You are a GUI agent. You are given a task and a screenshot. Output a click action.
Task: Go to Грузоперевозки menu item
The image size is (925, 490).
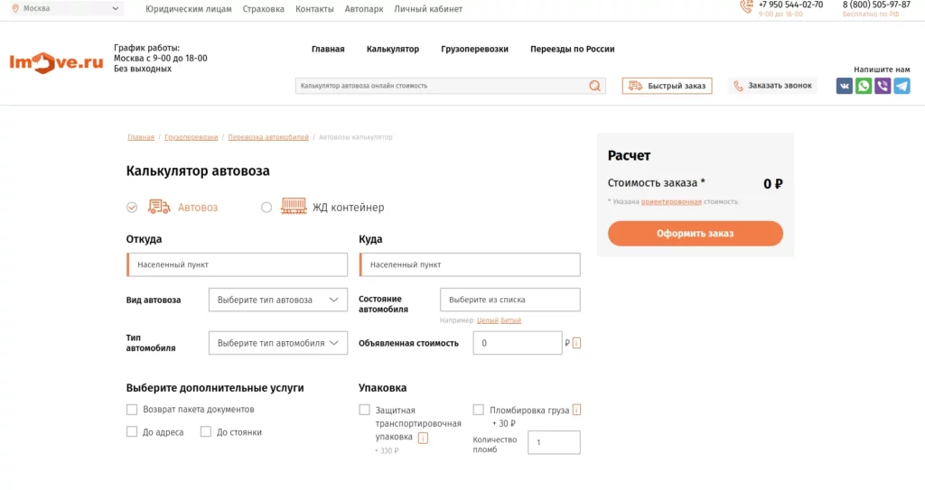[x=474, y=49]
